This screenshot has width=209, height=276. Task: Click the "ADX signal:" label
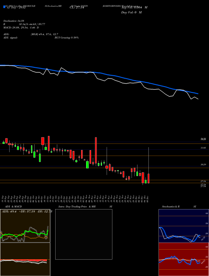click(10, 38)
